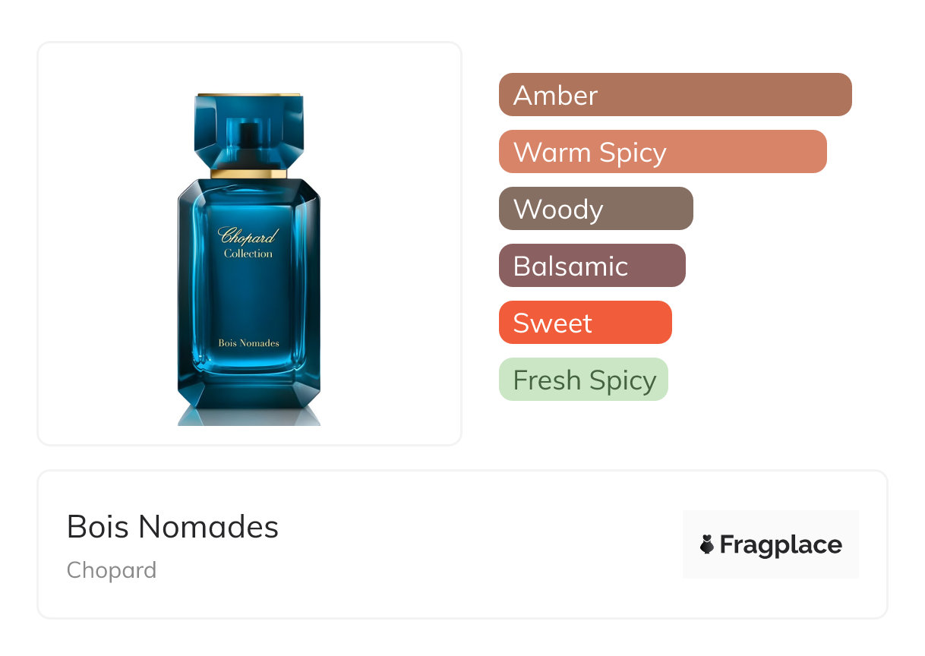Select the Warm Spicy accord bar
Screen dimensions: 925x656
pos(662,152)
